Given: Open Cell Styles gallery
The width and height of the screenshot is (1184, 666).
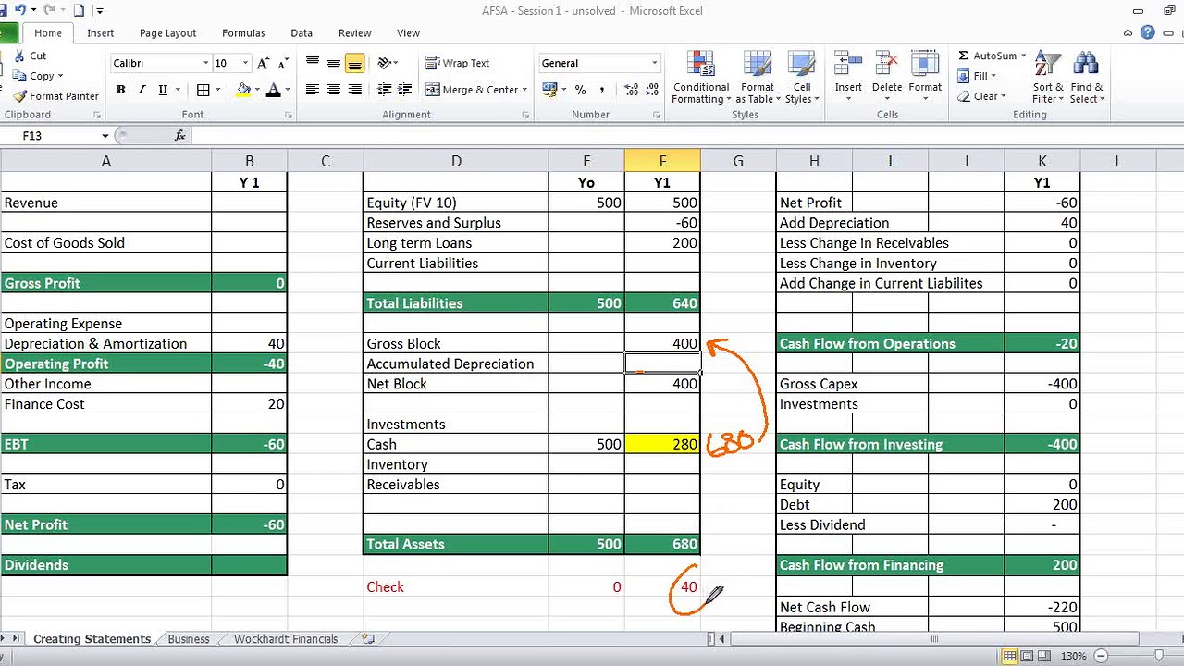Looking at the screenshot, I should 801,78.
